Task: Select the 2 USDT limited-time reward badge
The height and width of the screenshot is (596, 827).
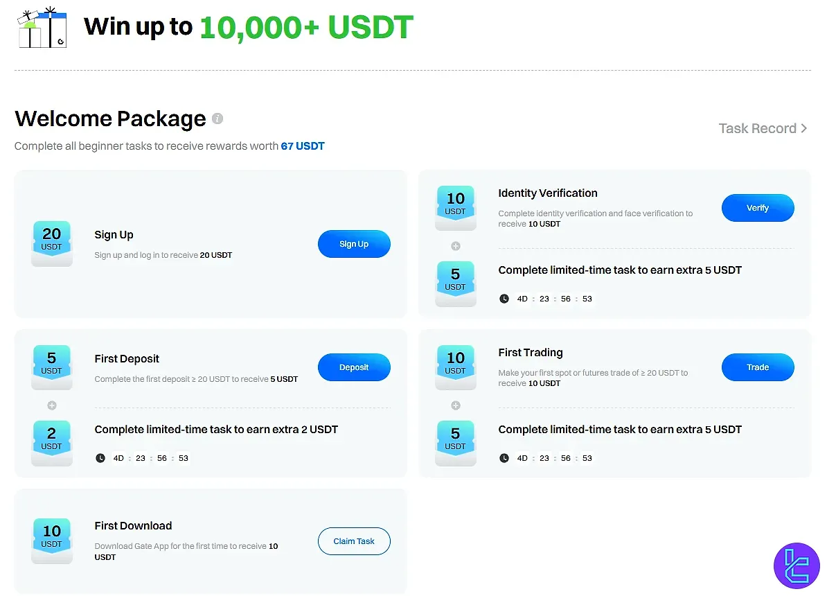Action: 52,443
